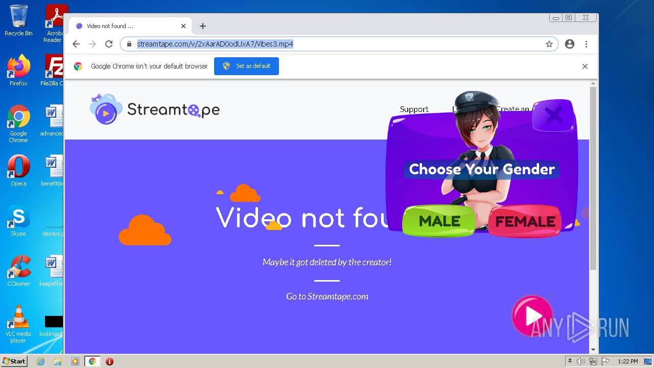Open the Chrome profile avatar menu
654x368 pixels.
570,44
